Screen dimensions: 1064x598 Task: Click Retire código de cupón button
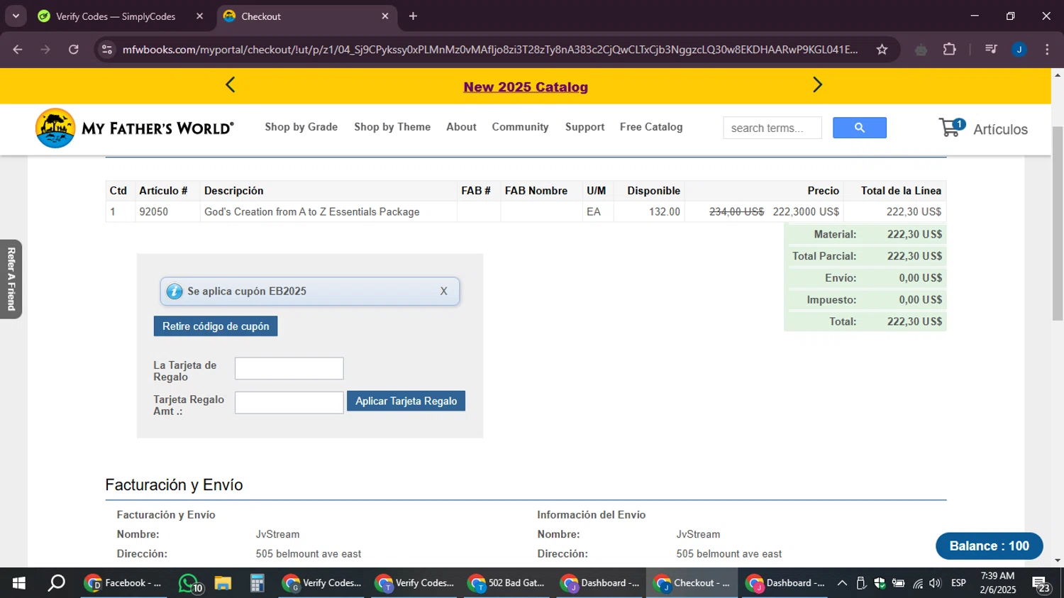[216, 326]
